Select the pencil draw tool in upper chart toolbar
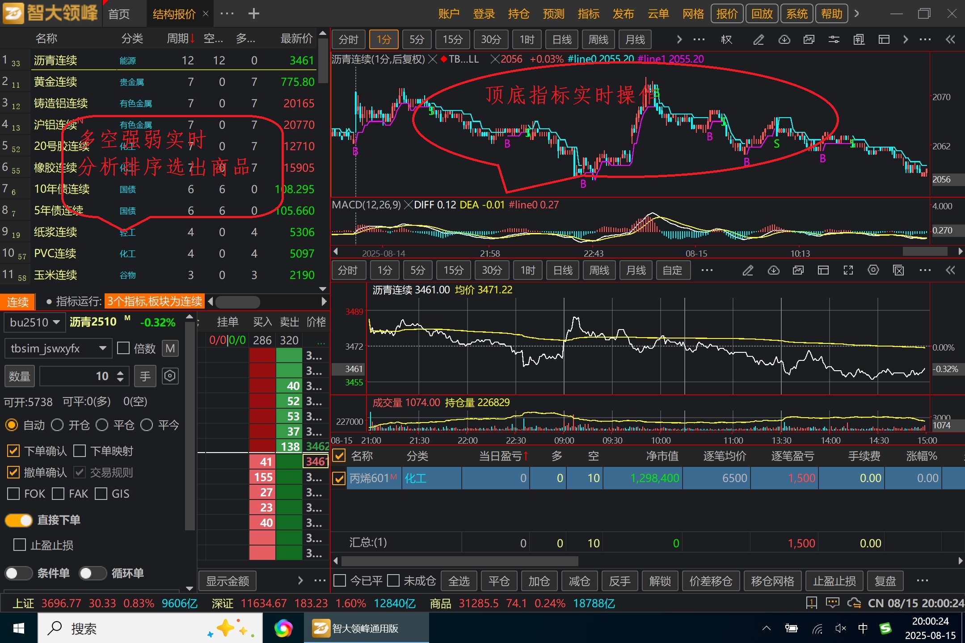The width and height of the screenshot is (965, 643). 759,40
